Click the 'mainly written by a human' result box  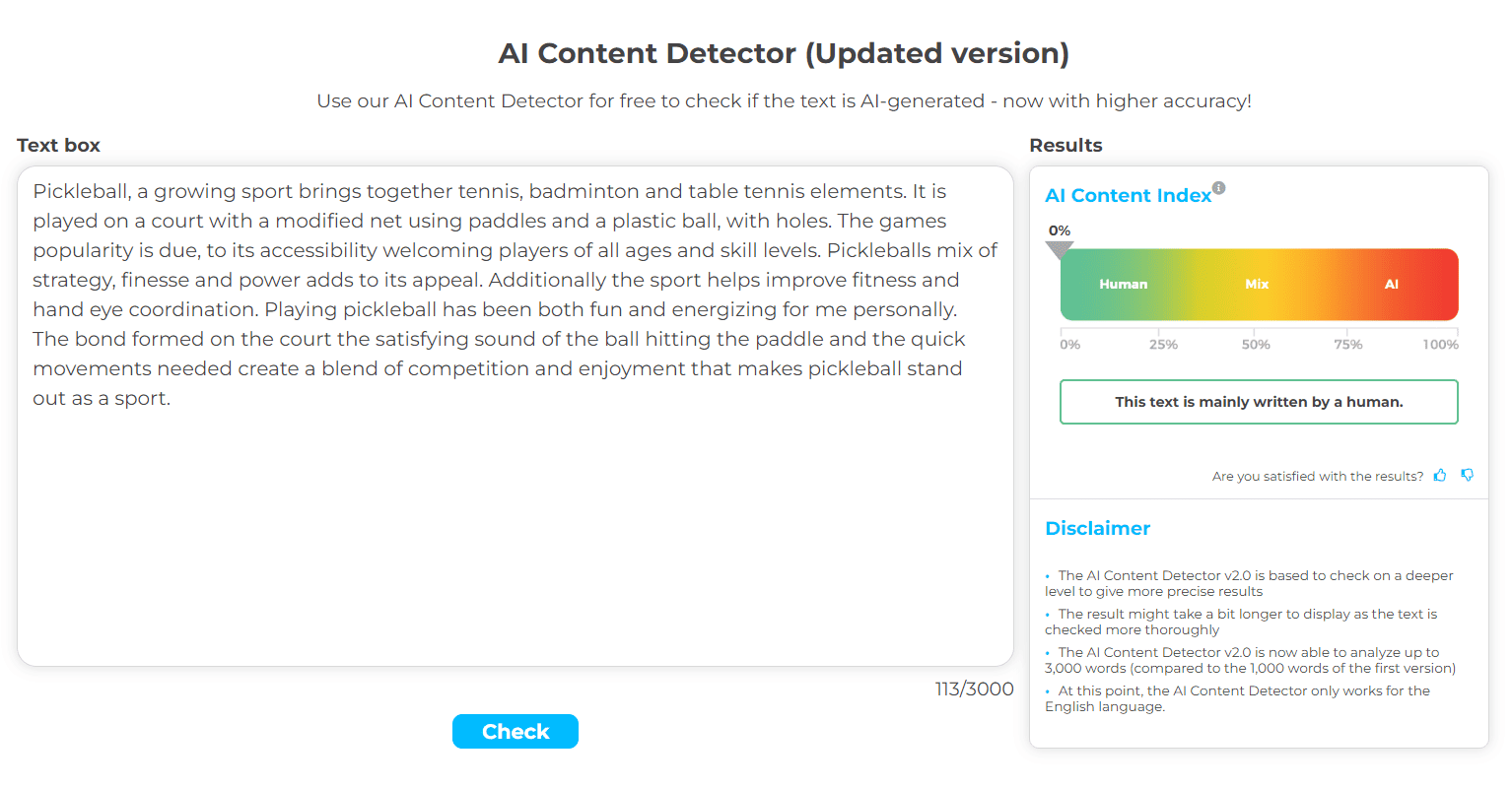pyautogui.click(x=1259, y=402)
